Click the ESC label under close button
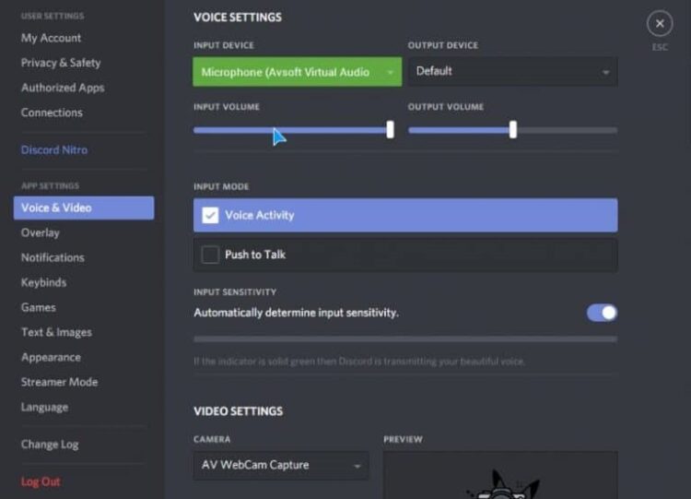This screenshot has height=499, width=691. [660, 47]
